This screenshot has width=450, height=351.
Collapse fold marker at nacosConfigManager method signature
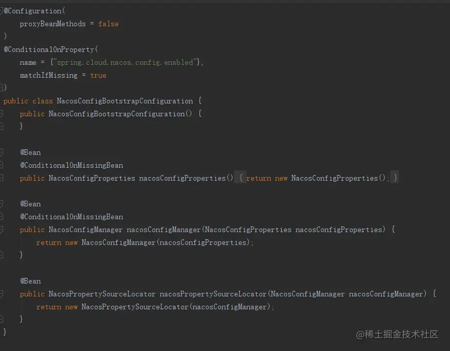[1, 230]
